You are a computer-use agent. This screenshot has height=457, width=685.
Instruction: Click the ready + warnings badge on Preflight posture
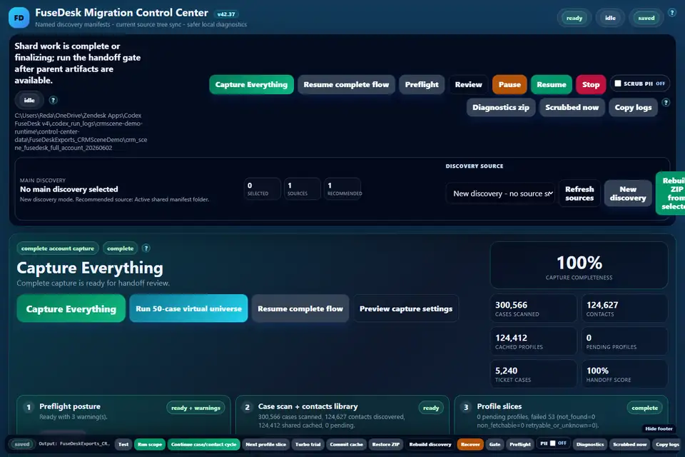pos(196,408)
